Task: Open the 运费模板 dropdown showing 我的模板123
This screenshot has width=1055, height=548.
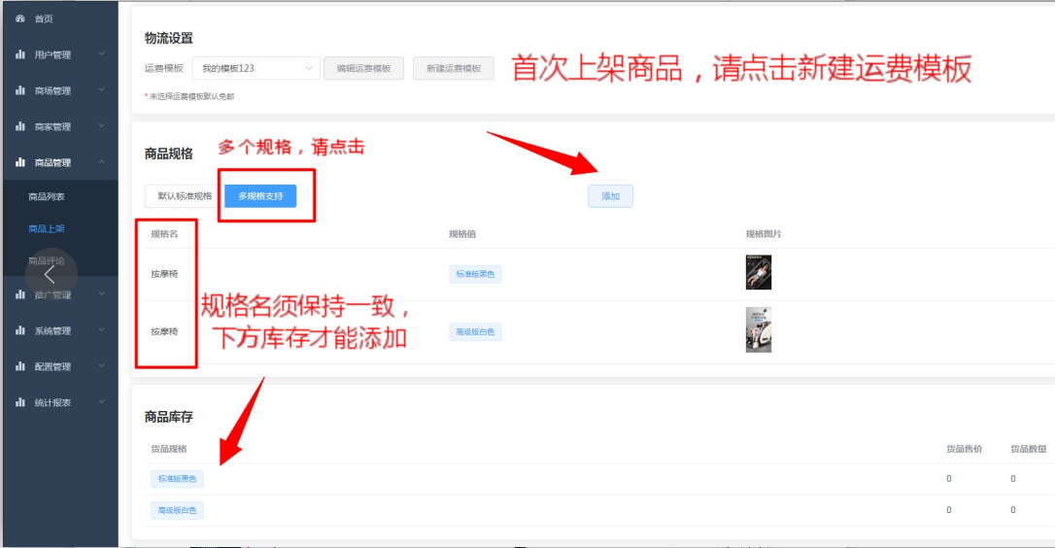Action: [256, 68]
